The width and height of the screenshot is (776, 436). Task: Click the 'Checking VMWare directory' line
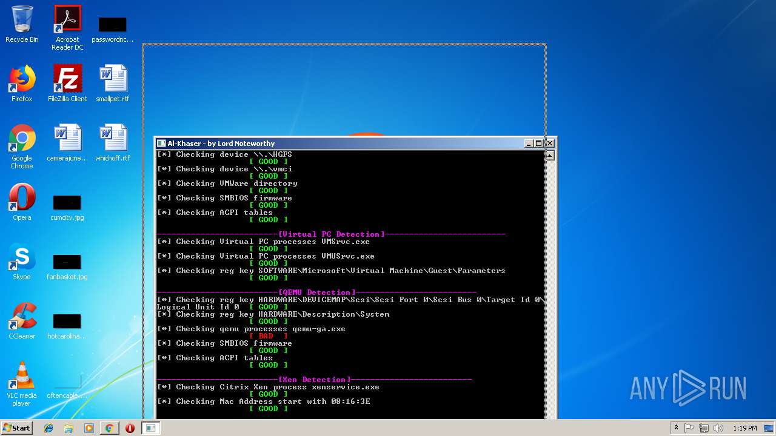coord(227,183)
